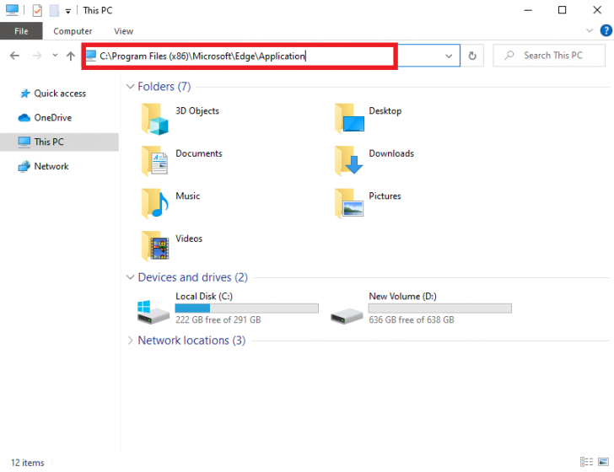This screenshot has width=614, height=472.
Task: Click the This PC monitor sidebar icon
Action: (x=24, y=142)
